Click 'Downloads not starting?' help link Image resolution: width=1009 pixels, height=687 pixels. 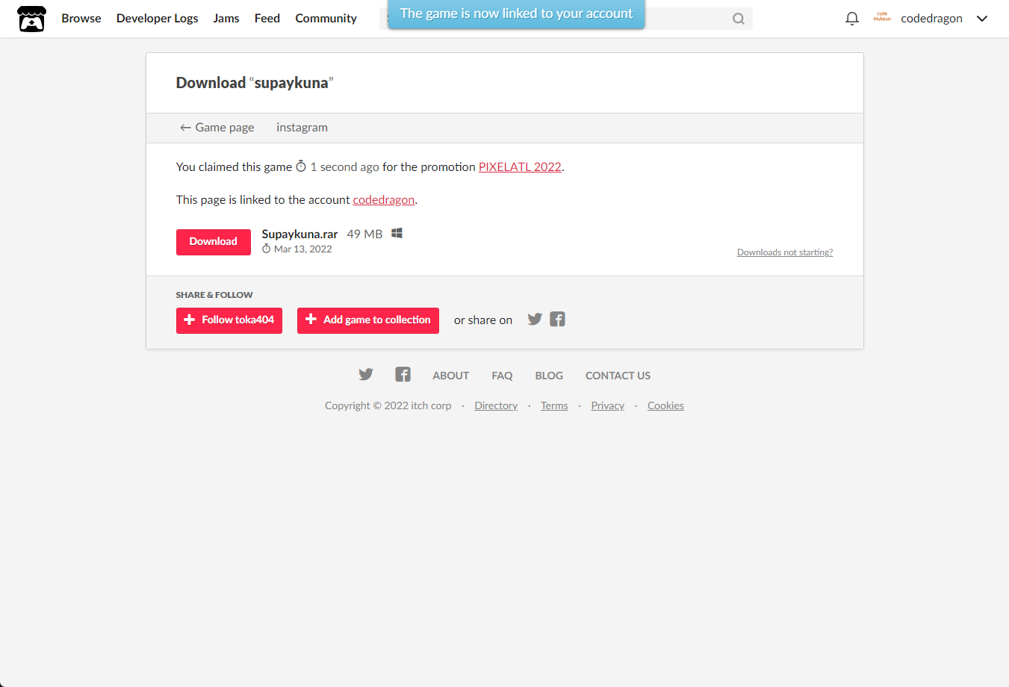(x=785, y=252)
